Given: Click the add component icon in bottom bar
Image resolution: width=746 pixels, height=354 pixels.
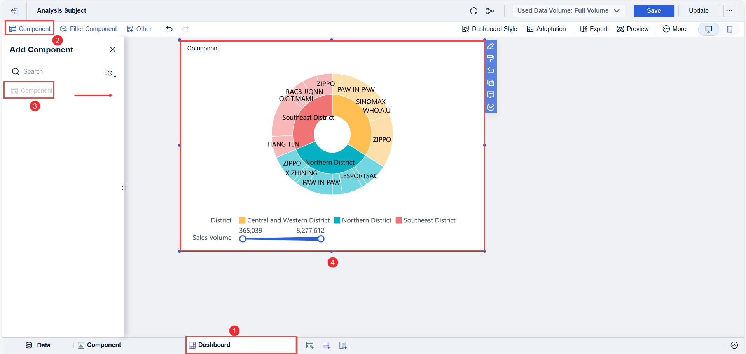Looking at the screenshot, I should (310, 345).
